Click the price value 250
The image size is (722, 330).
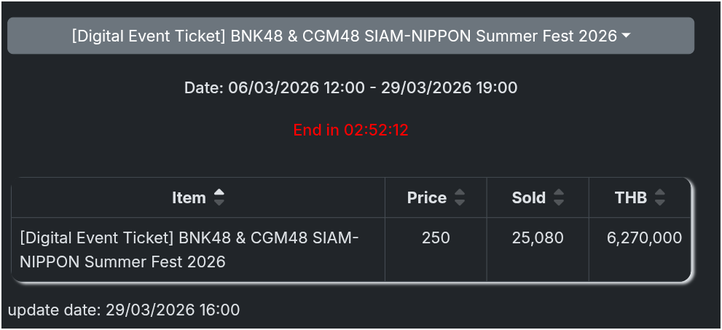click(x=436, y=237)
